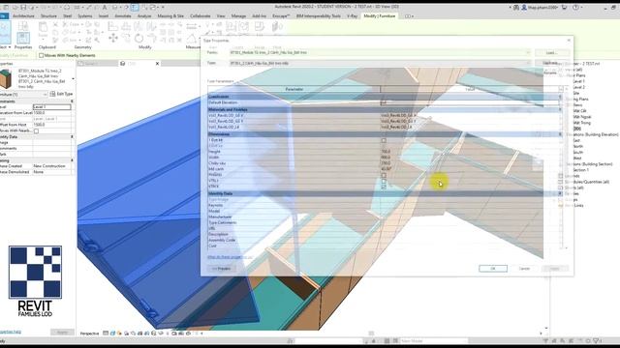Open the Collaborate ribbon tab
The image size is (620, 348).
(x=201, y=16)
